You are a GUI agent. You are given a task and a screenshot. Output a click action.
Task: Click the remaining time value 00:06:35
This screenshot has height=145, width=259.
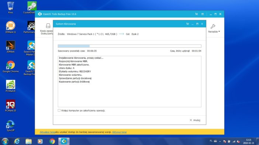(x=92, y=51)
